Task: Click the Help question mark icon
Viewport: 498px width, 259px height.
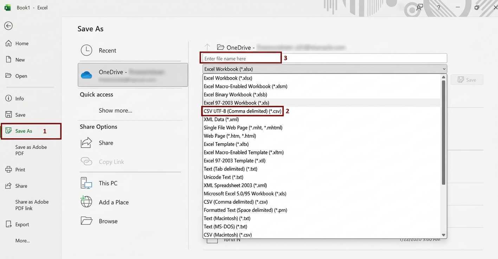Action: click(439, 7)
